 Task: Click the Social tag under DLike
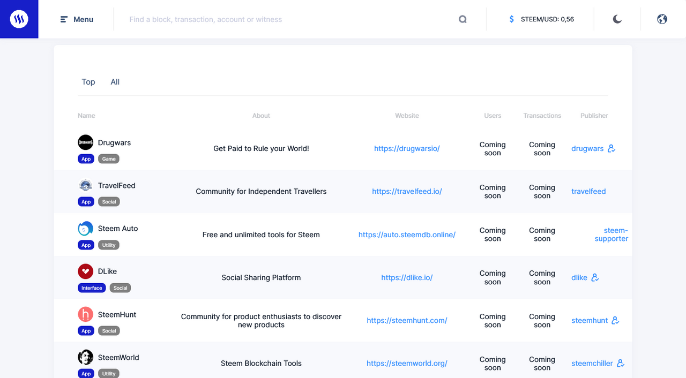[121, 288]
